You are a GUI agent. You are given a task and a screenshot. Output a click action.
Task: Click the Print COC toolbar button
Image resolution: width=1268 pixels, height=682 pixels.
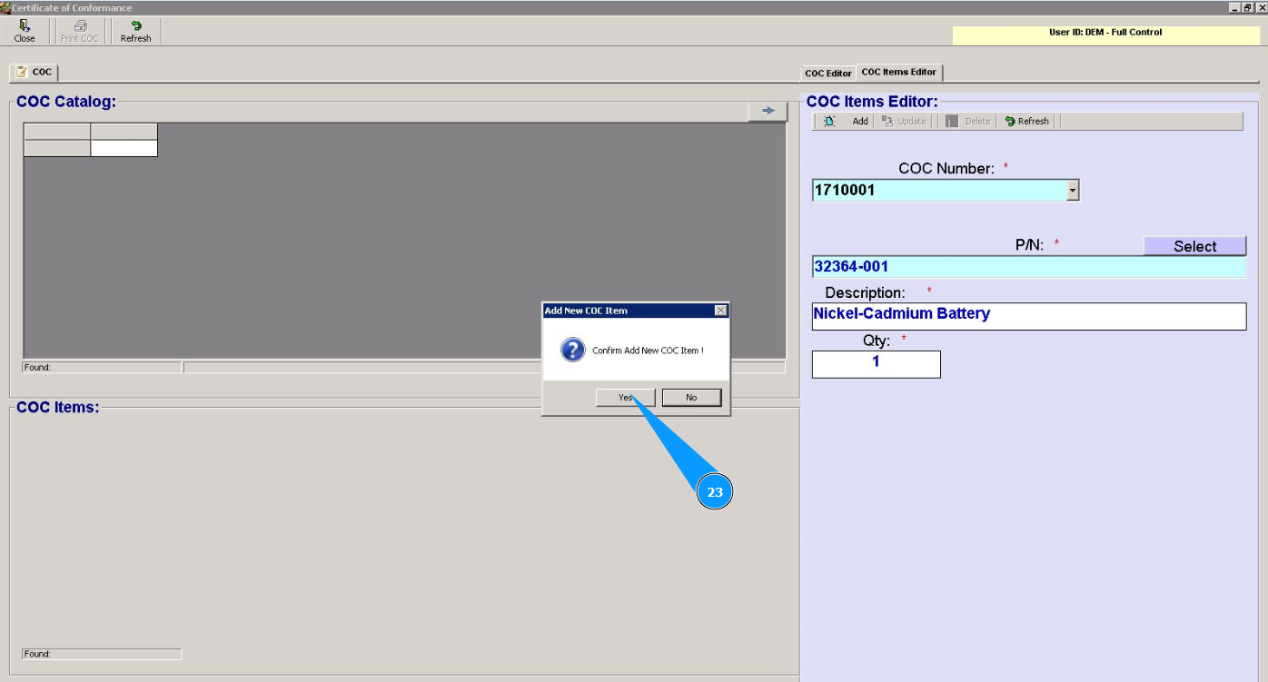pos(80,32)
